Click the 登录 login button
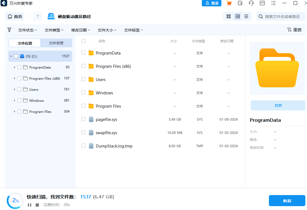Screen dimensions: 307x210 (211, 3)
